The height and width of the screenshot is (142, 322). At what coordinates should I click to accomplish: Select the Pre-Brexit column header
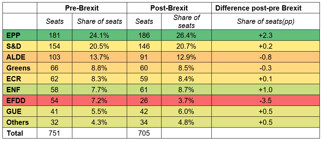[x=82, y=8]
